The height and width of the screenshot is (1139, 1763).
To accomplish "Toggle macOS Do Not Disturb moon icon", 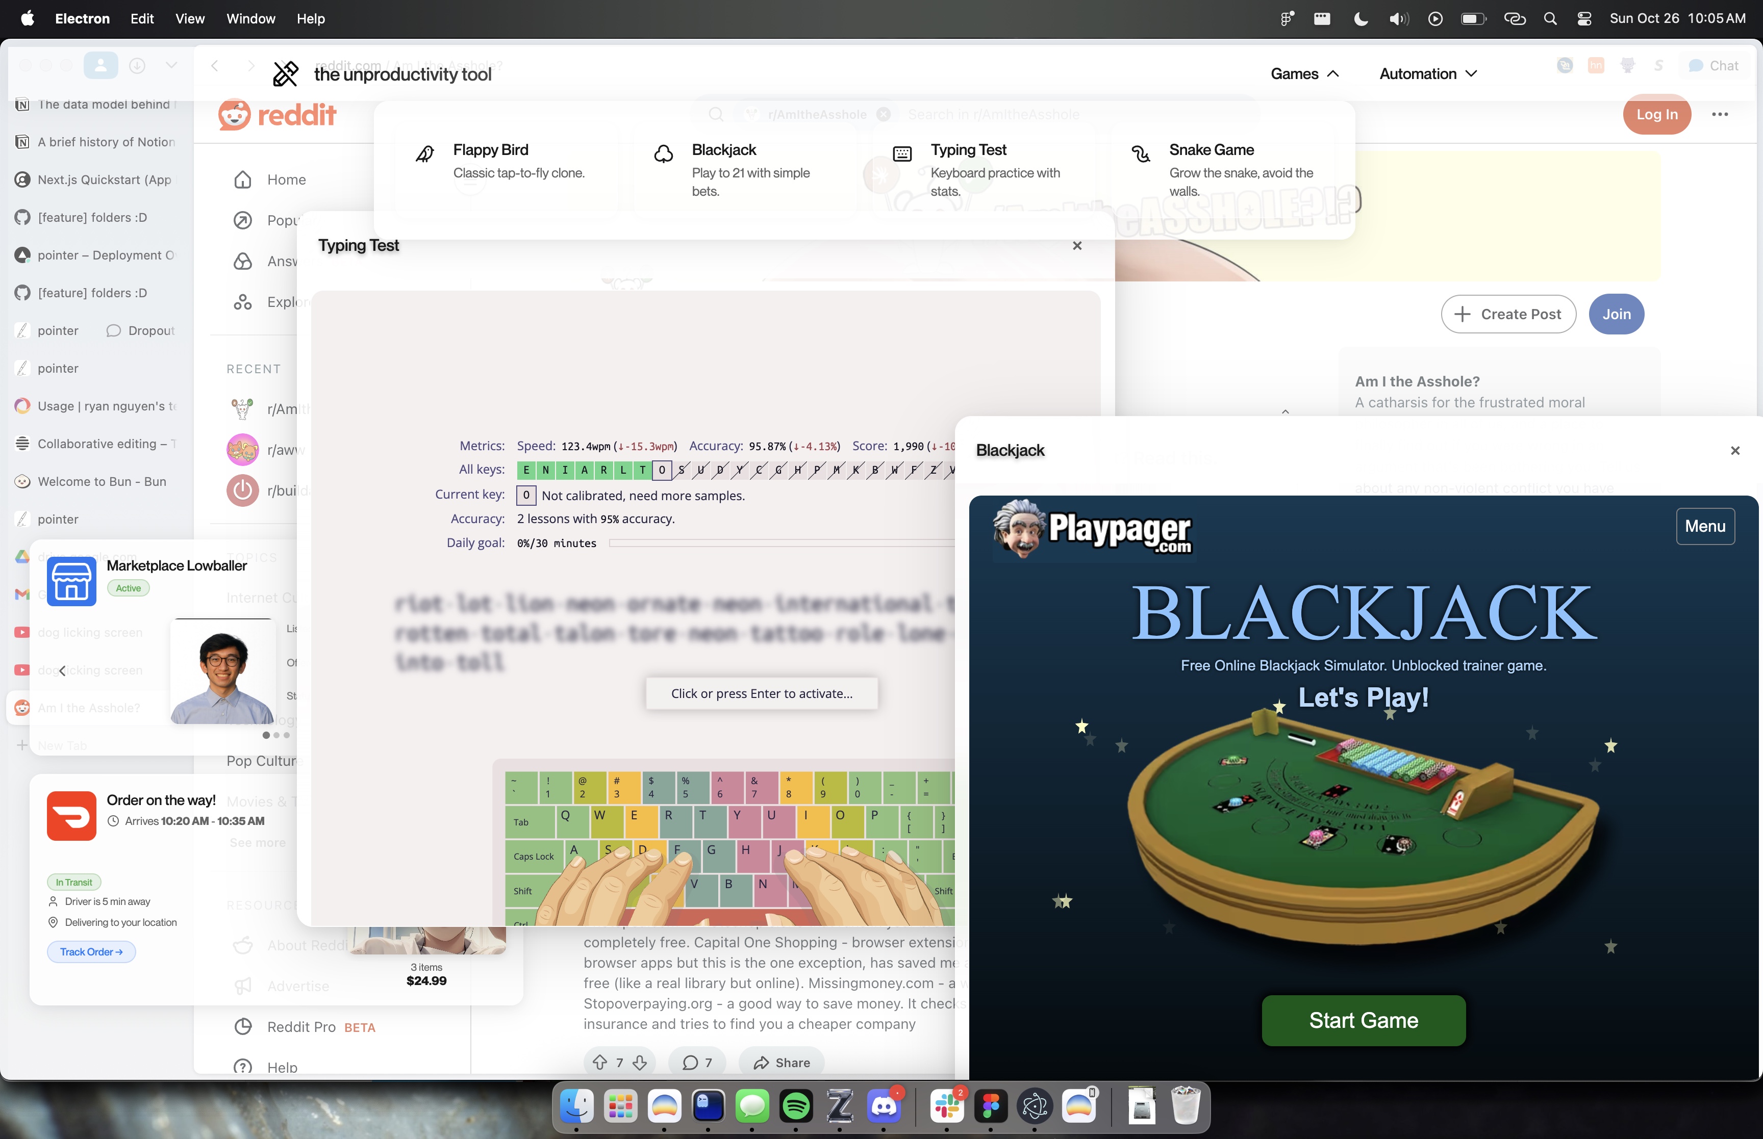I will pos(1360,18).
